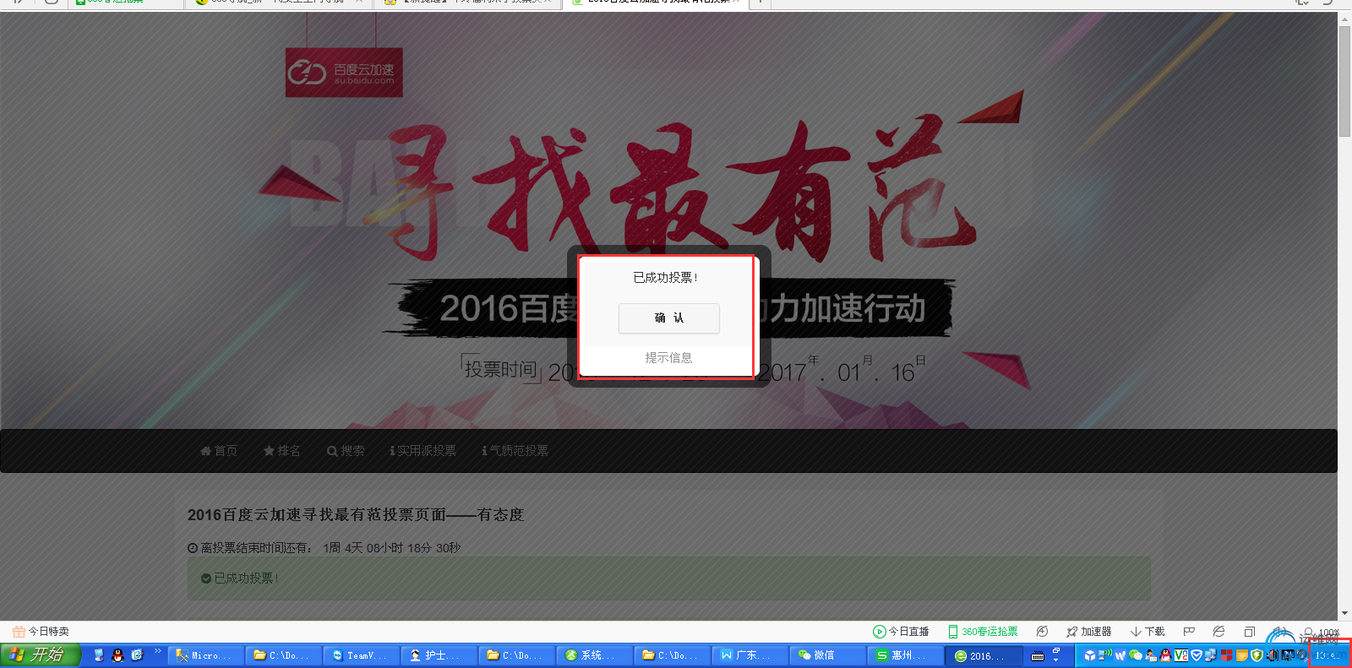1352x668 pixels.
Task: Select the 2016... browser taskbar button
Action: 984,655
